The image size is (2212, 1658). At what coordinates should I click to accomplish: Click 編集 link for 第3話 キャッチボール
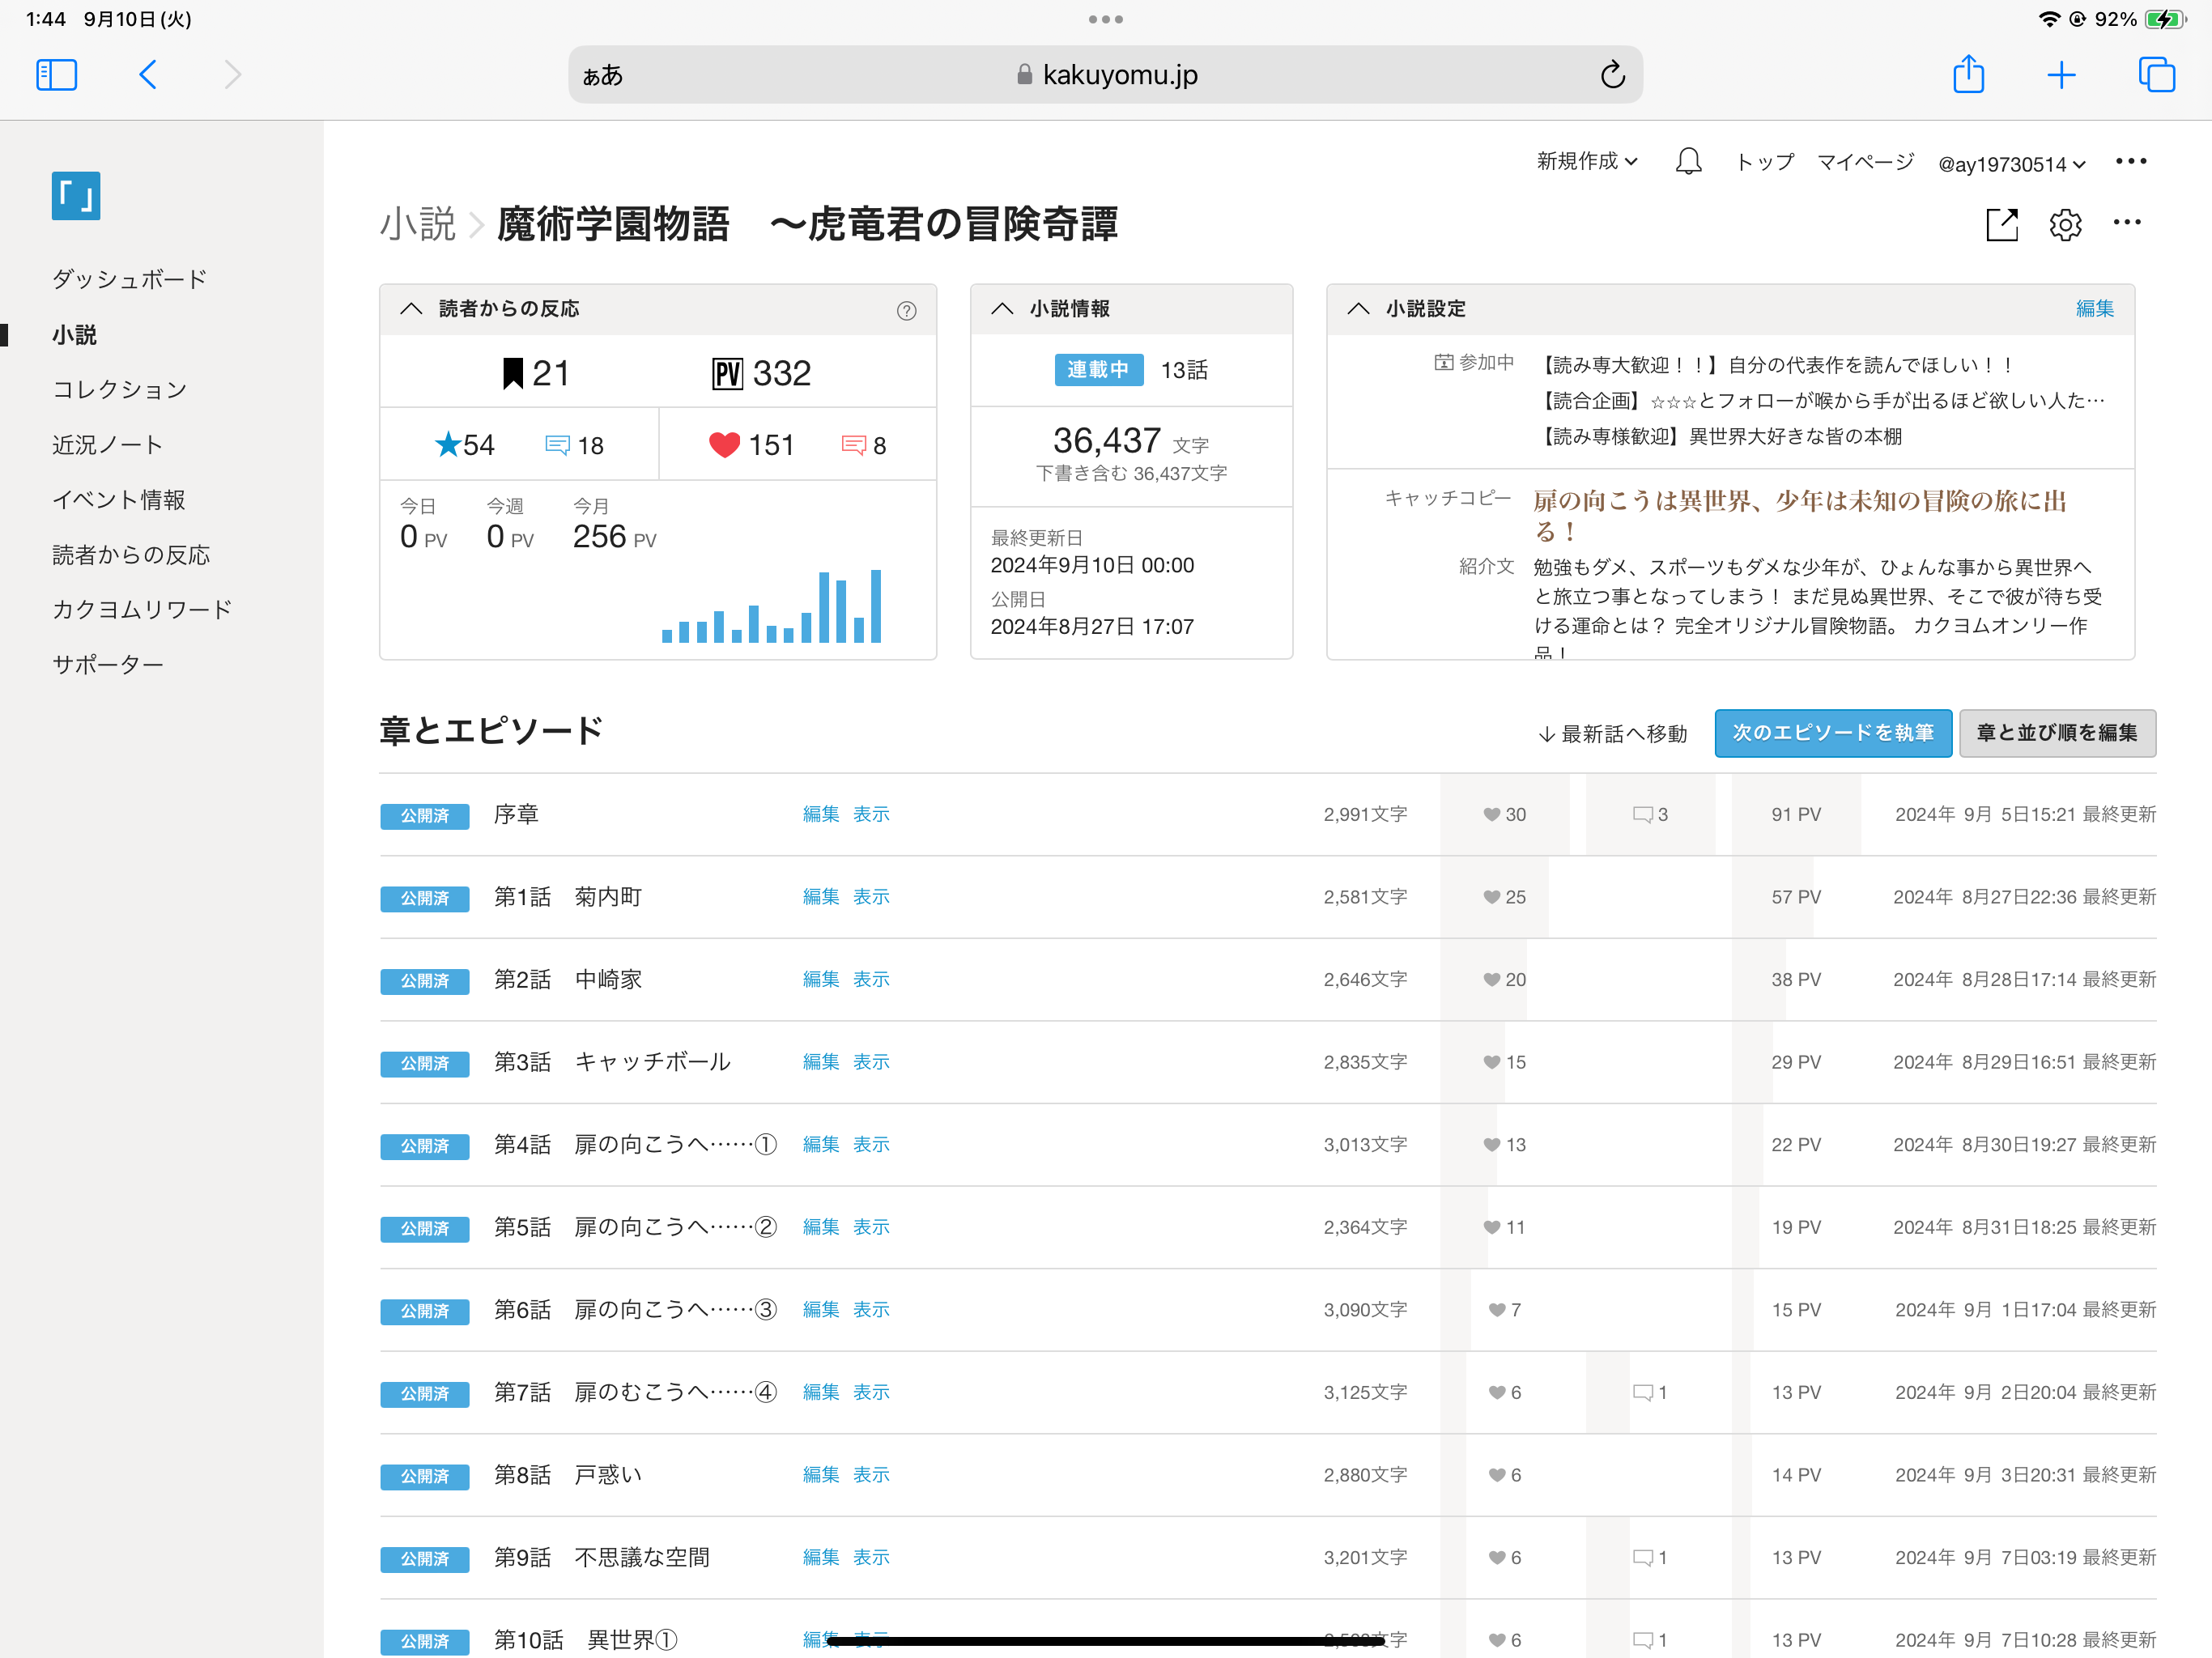click(x=820, y=1062)
